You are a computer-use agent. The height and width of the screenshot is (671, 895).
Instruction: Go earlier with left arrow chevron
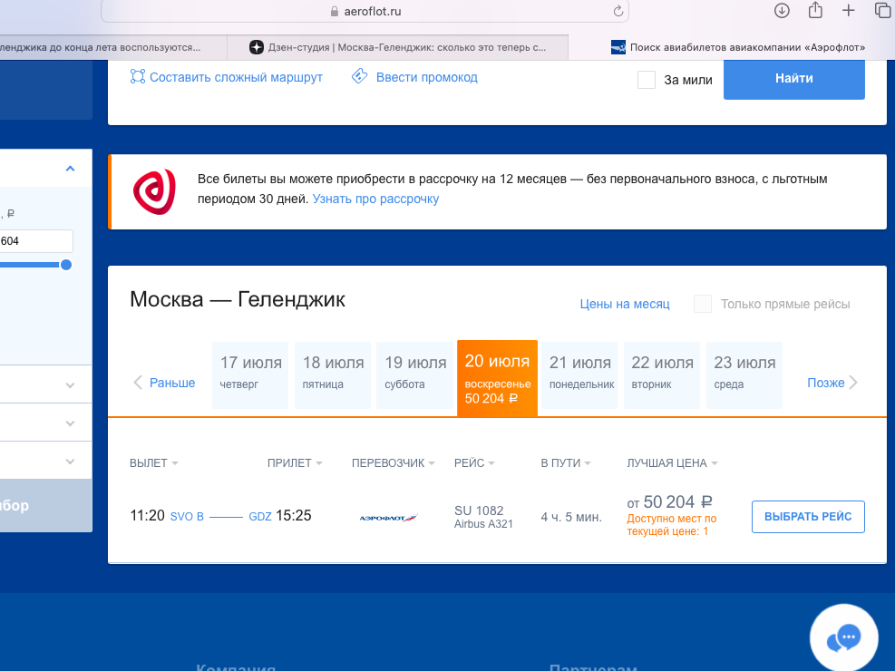click(x=138, y=383)
